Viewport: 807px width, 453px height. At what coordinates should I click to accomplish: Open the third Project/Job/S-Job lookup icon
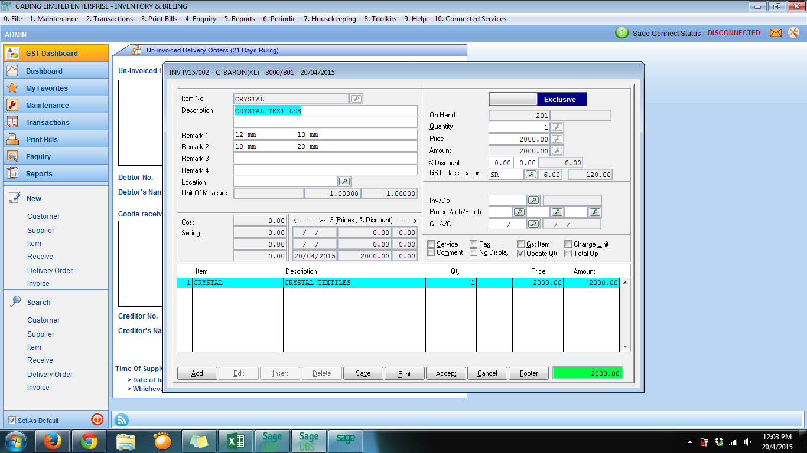pos(595,212)
